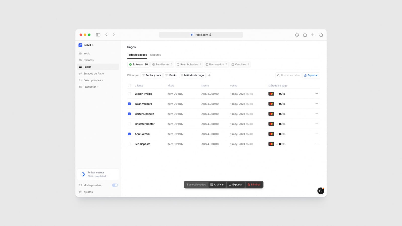This screenshot has height=226, width=402.
Task: Open the Método de pago filter
Action: 192,75
